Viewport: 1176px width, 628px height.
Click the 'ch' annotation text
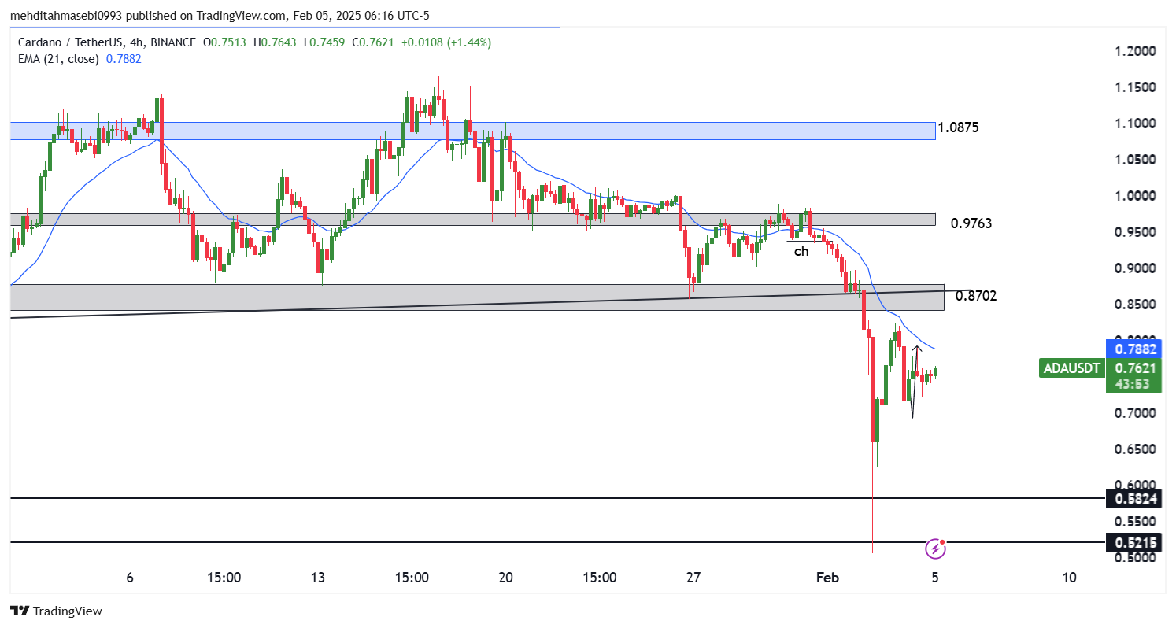(x=801, y=252)
